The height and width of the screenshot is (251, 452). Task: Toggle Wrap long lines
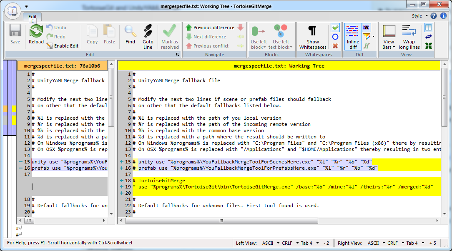[409, 37]
